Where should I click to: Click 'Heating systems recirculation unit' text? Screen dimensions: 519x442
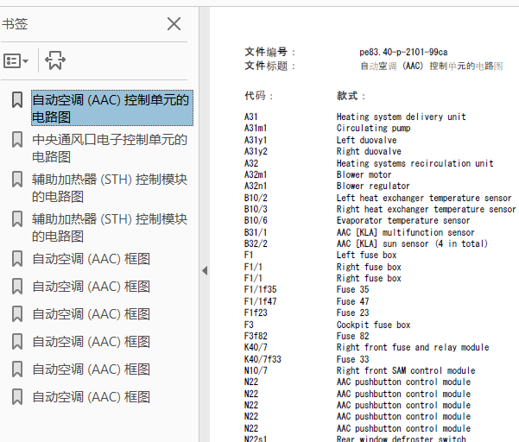pyautogui.click(x=415, y=163)
